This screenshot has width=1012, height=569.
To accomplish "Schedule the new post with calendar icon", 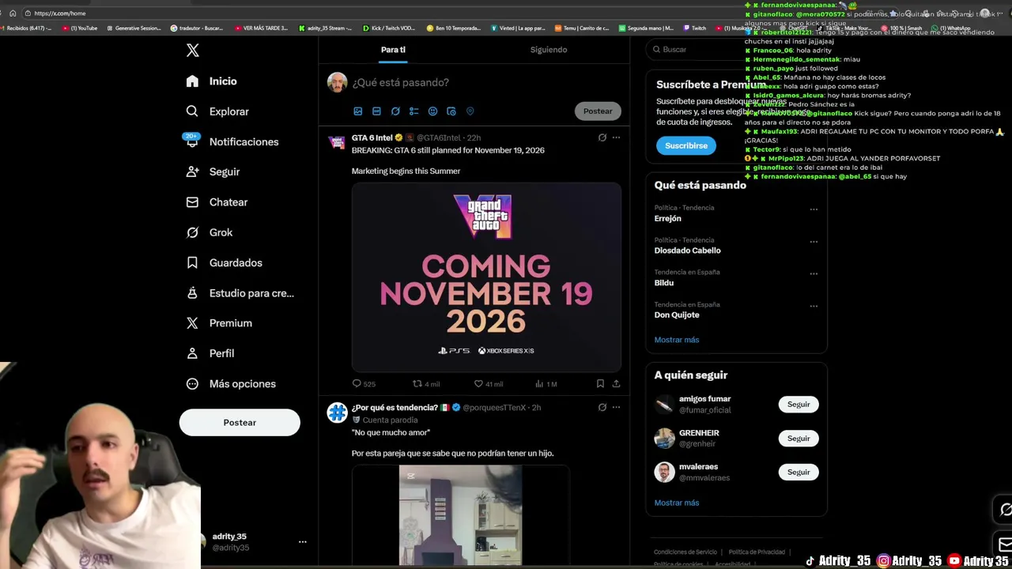I will click(x=451, y=111).
